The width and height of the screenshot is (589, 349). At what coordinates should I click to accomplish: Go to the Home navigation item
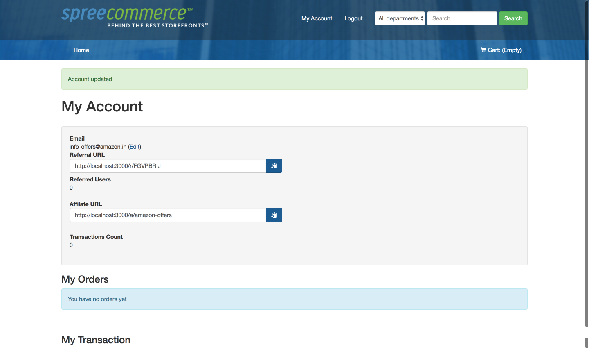[x=81, y=50]
